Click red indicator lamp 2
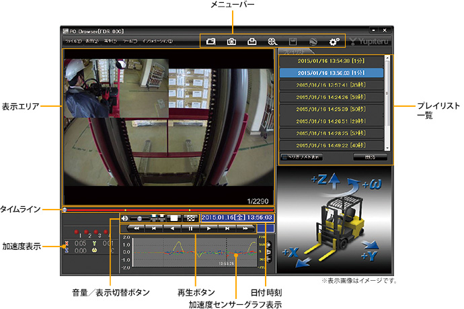This screenshot has width=464, height=309. [86, 232]
